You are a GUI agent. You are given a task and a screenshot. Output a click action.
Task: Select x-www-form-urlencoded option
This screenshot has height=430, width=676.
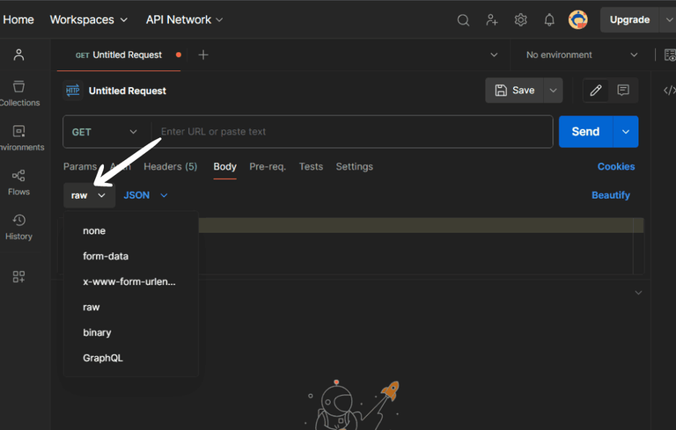tap(131, 281)
